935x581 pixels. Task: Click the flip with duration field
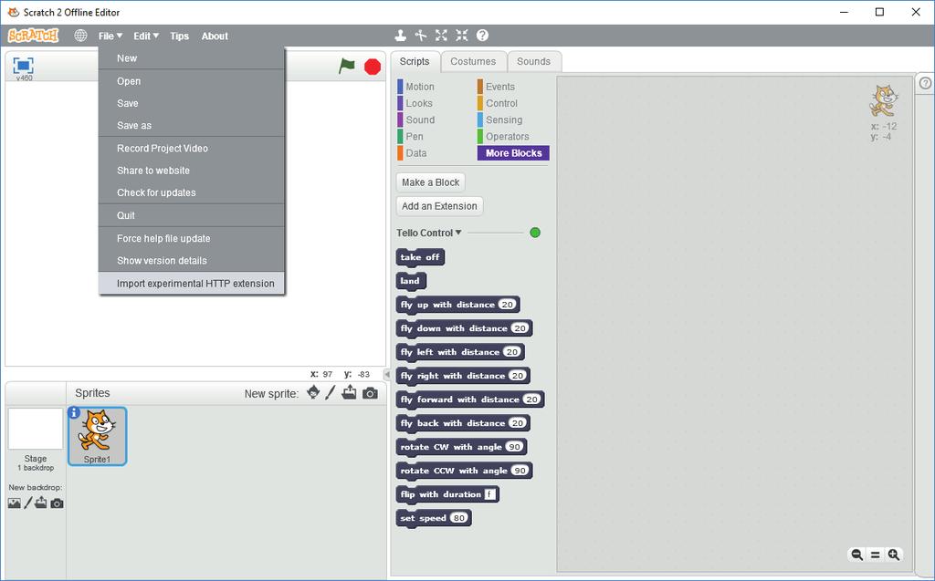tap(489, 494)
